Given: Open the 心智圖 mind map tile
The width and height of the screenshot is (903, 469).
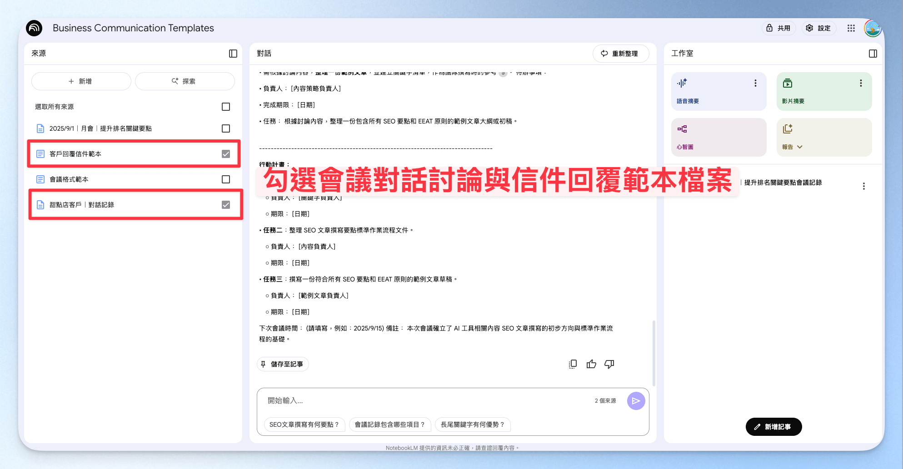Looking at the screenshot, I should [x=719, y=137].
